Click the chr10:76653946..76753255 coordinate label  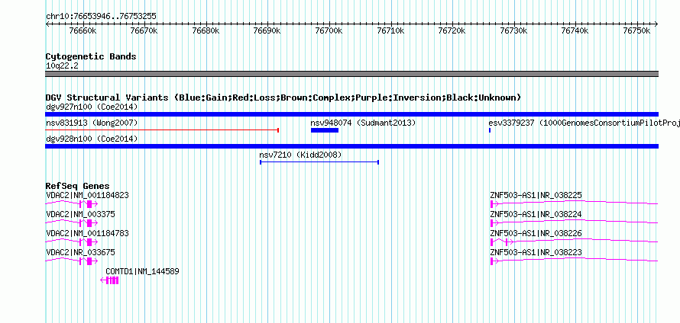tap(101, 17)
